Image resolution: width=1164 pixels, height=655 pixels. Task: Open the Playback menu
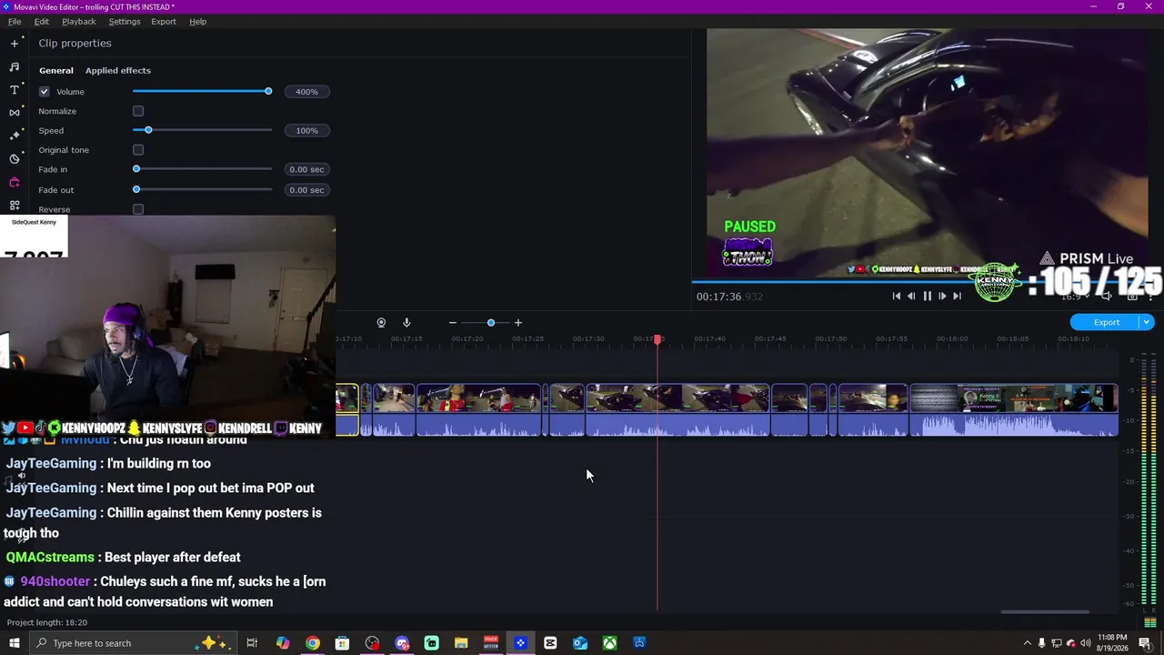(x=79, y=22)
